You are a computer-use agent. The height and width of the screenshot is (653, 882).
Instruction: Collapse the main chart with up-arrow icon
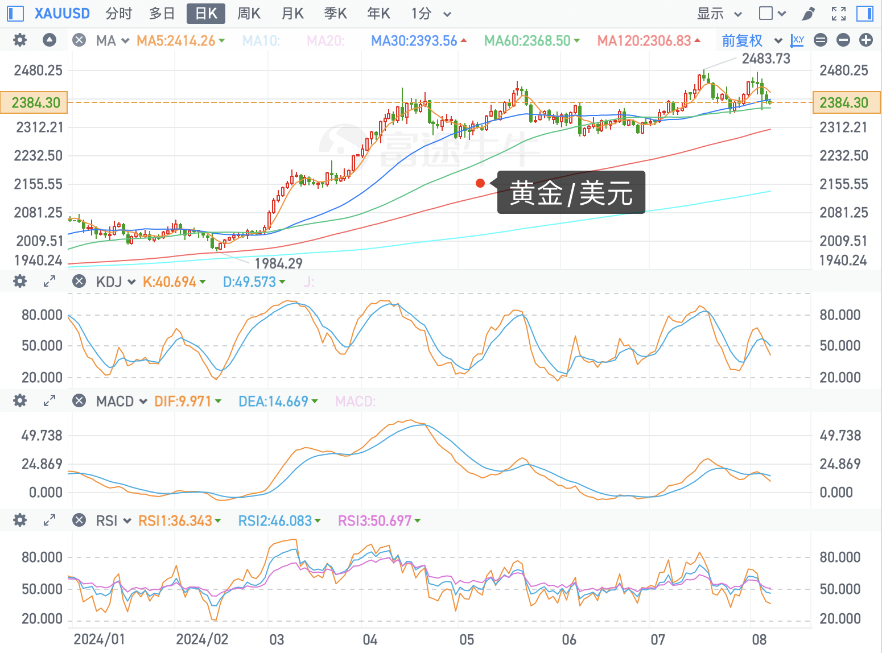50,40
